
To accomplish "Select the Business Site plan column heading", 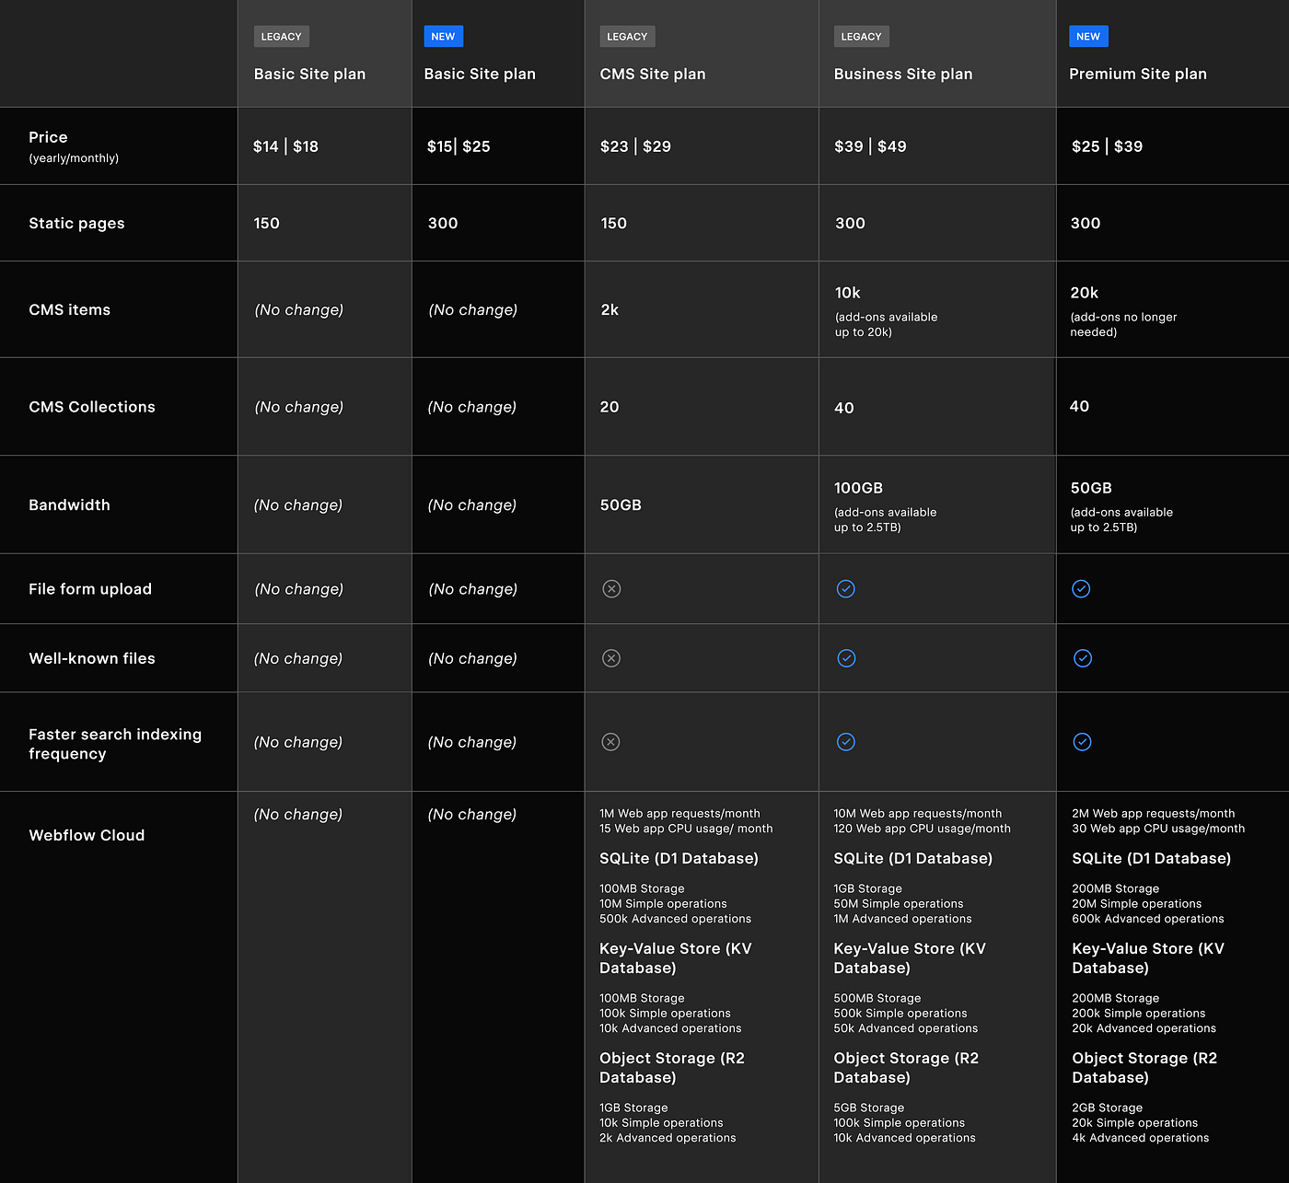I will [903, 74].
